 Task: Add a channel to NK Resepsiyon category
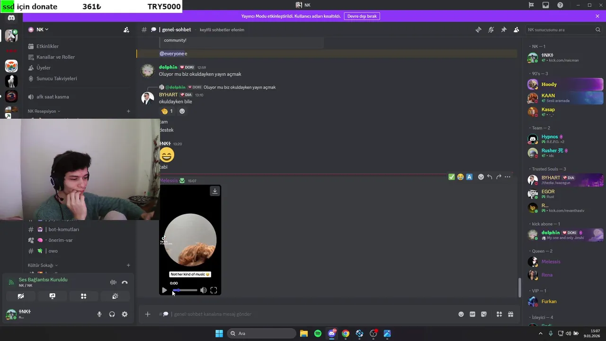pyautogui.click(x=128, y=111)
